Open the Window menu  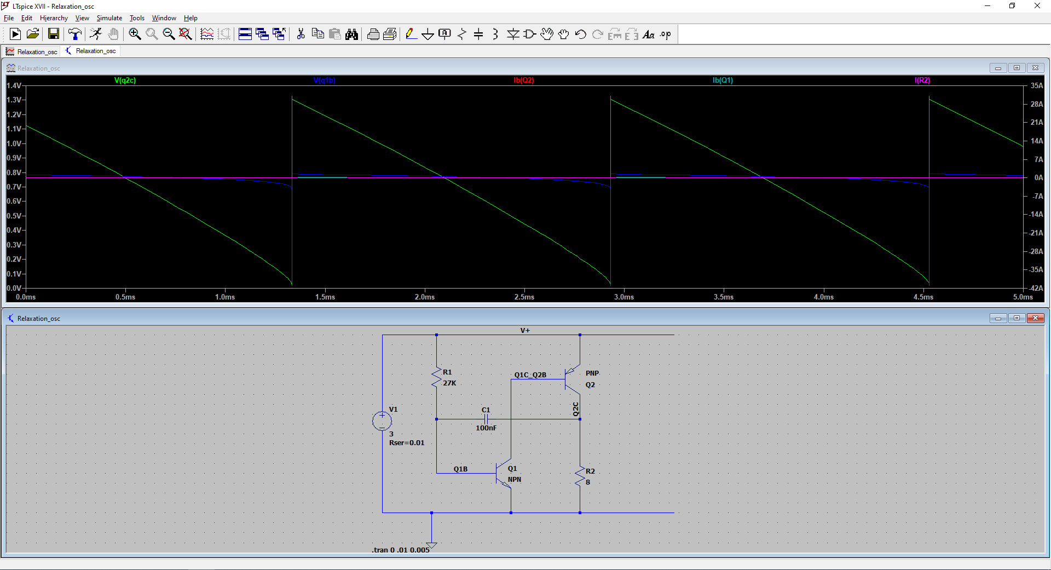pos(164,18)
